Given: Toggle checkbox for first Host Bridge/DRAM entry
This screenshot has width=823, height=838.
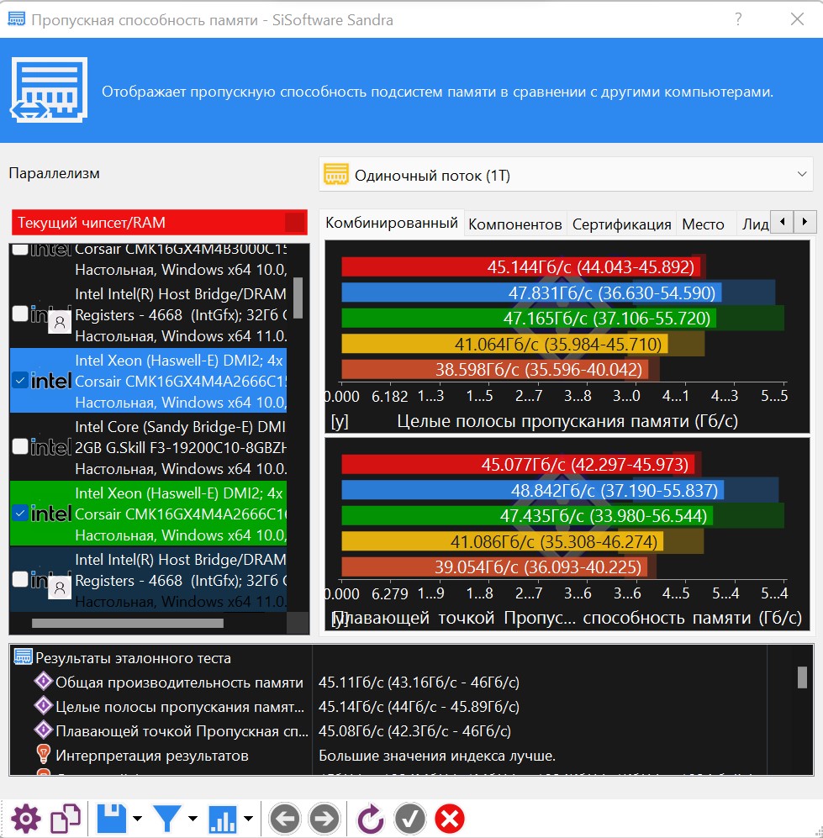Looking at the screenshot, I should 20,314.
